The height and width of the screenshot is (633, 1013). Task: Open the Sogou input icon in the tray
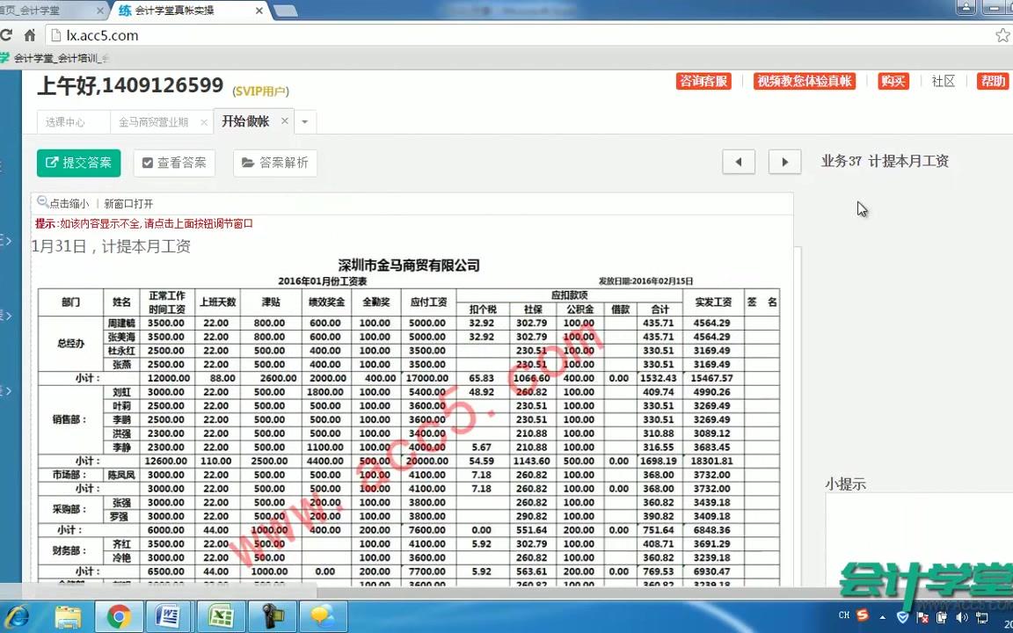[x=863, y=616]
